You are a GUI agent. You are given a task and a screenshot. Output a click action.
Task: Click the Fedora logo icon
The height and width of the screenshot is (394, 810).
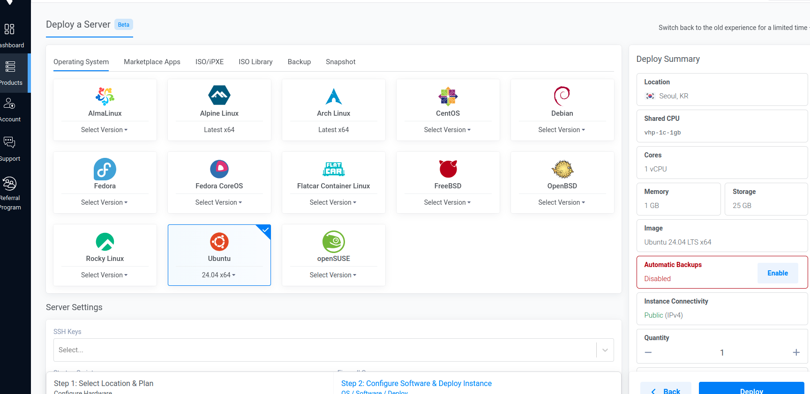pos(105,169)
